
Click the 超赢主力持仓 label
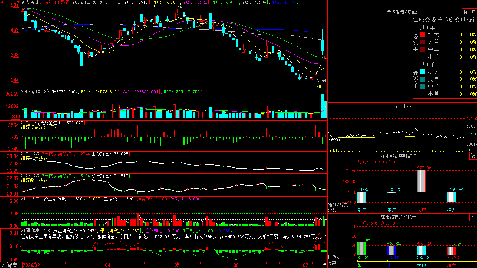[34, 158]
